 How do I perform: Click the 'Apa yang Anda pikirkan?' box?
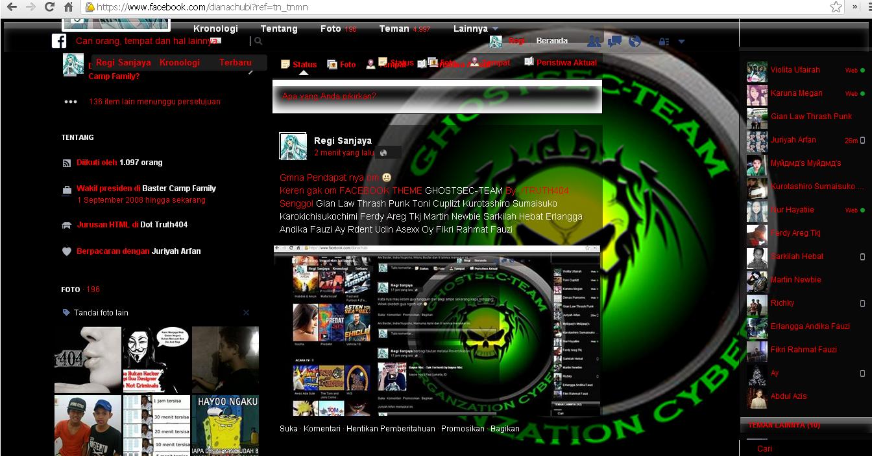coord(437,97)
